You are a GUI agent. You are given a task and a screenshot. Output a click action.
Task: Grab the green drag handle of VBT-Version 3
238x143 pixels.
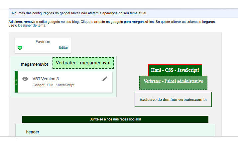pyautogui.click(x=16, y=82)
